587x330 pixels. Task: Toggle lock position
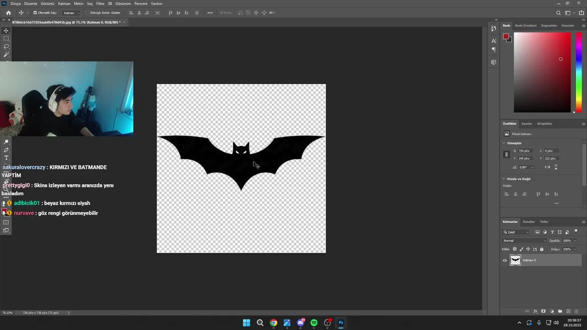[528, 249]
